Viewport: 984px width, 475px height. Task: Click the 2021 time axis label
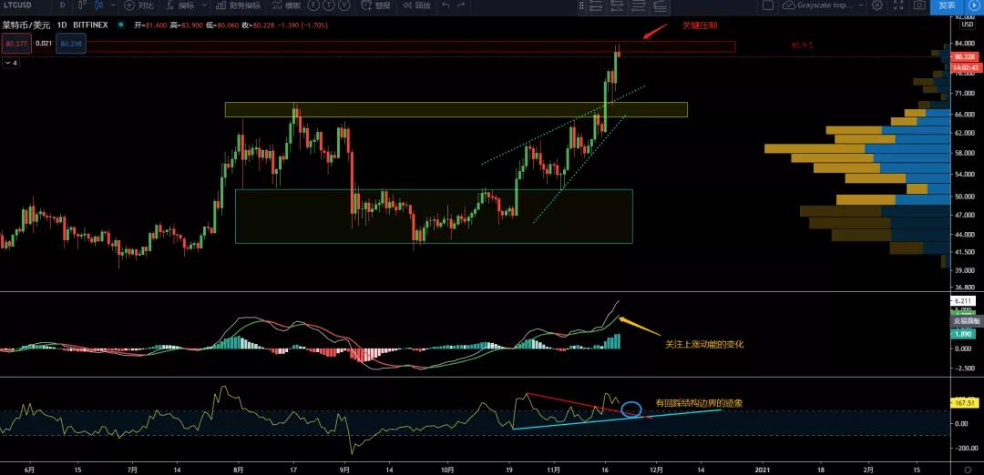click(764, 469)
